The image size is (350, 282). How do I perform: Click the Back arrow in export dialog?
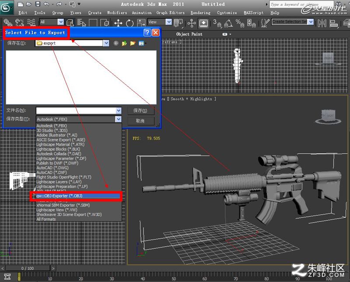click(116, 43)
